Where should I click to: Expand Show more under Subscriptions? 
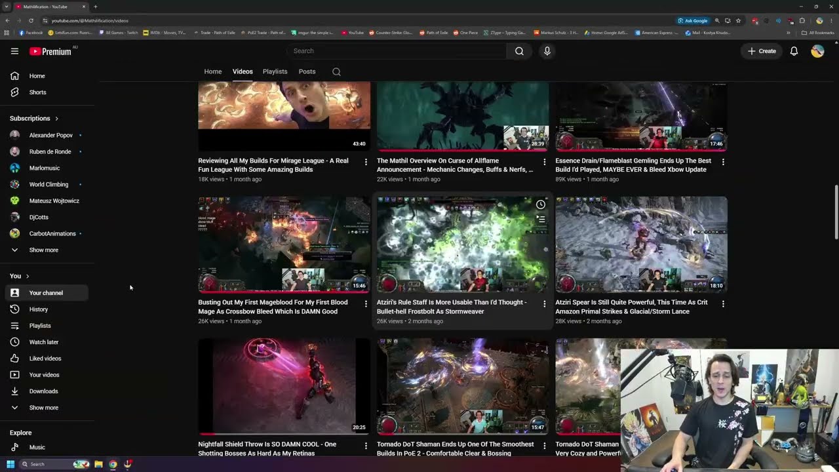pos(47,250)
